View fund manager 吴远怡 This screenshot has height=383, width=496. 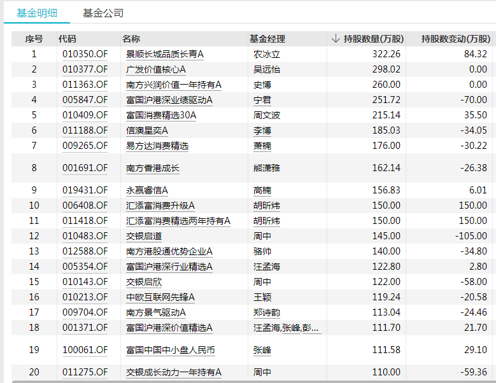(x=267, y=69)
